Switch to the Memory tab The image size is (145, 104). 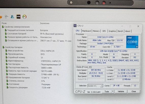click(x=96, y=31)
